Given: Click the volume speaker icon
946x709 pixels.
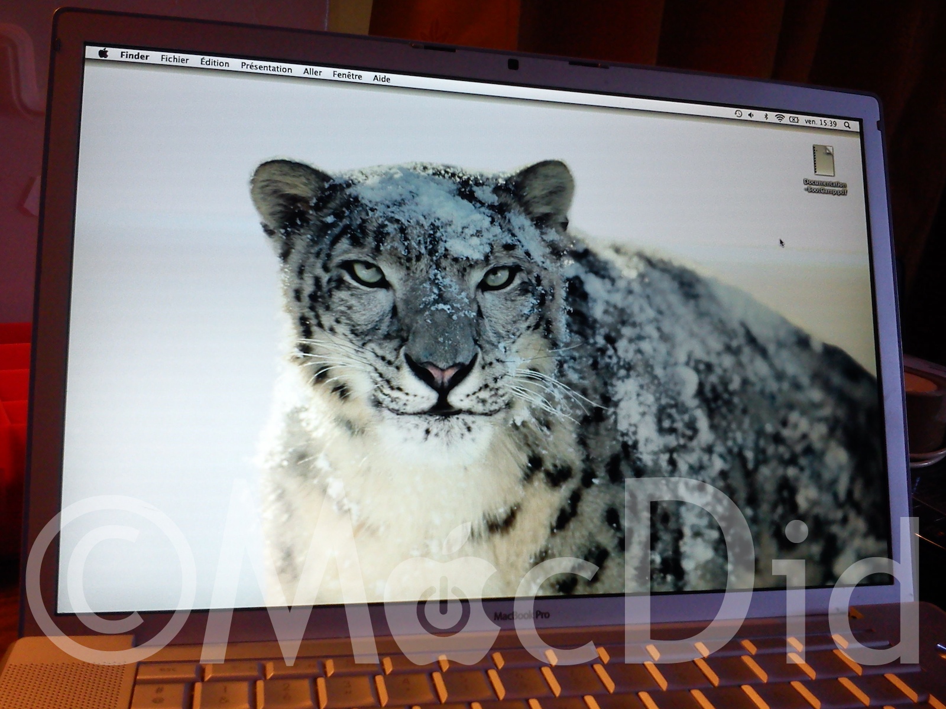Looking at the screenshot, I should pos(751,115).
